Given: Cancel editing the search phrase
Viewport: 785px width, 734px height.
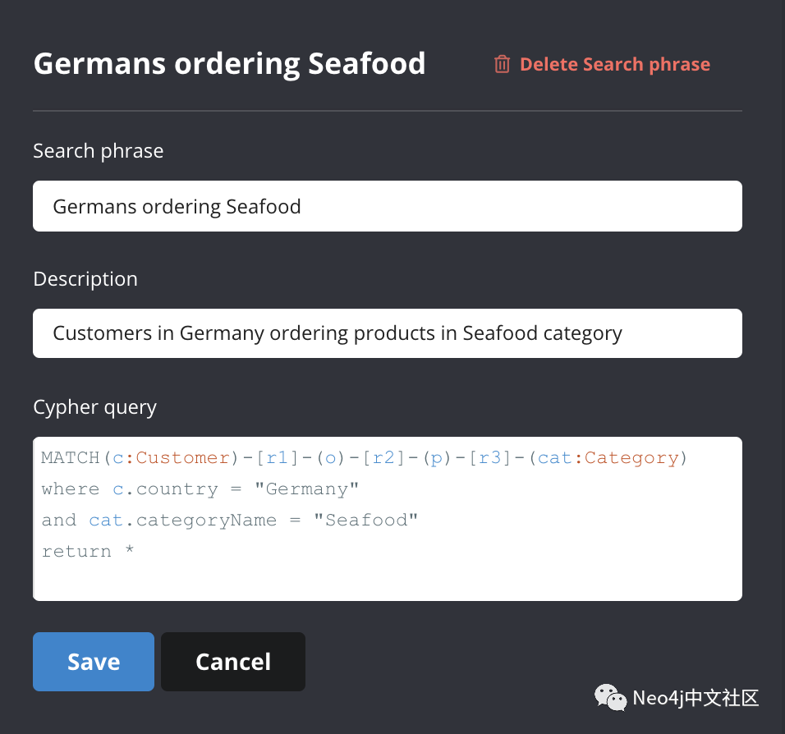Looking at the screenshot, I should [233, 662].
